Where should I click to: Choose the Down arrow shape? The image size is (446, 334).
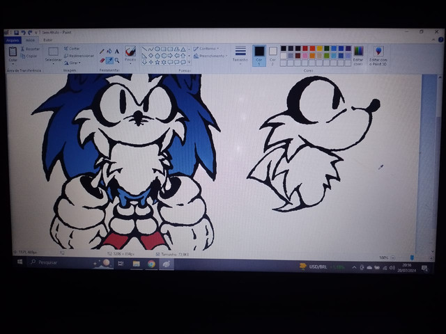pos(144,62)
